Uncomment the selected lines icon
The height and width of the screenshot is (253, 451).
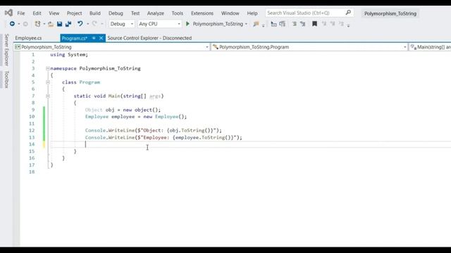point(302,24)
